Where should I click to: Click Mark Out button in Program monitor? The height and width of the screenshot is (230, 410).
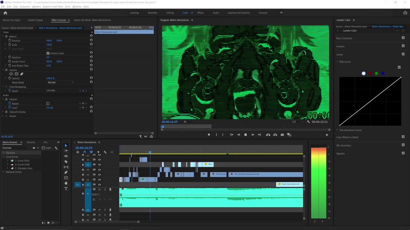pos(223,135)
